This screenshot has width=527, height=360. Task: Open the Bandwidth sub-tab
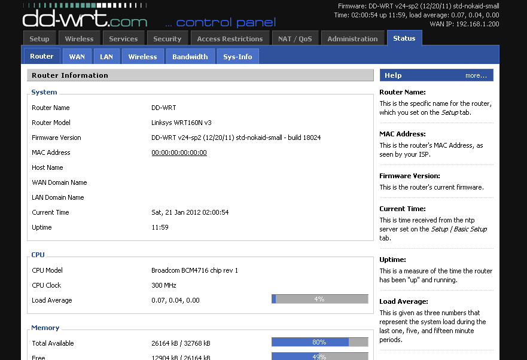coord(190,56)
